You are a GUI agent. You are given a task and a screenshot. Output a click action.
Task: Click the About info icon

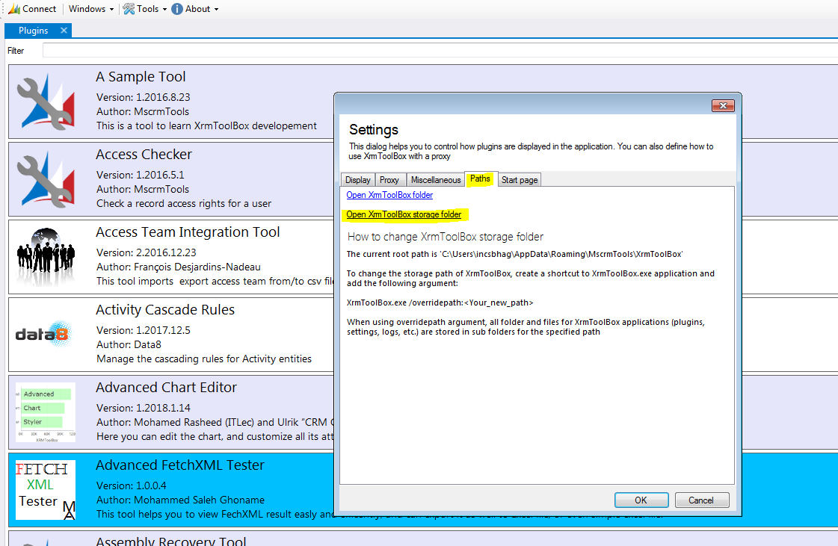point(177,9)
